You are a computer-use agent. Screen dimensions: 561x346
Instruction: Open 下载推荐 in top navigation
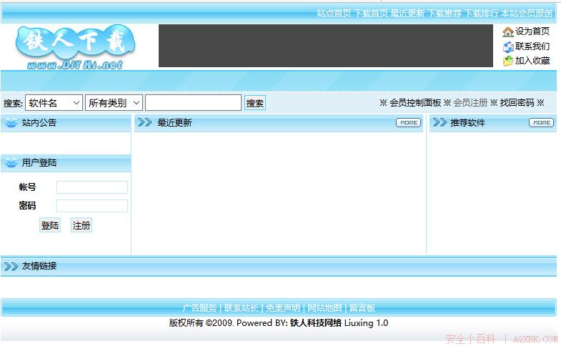point(445,14)
